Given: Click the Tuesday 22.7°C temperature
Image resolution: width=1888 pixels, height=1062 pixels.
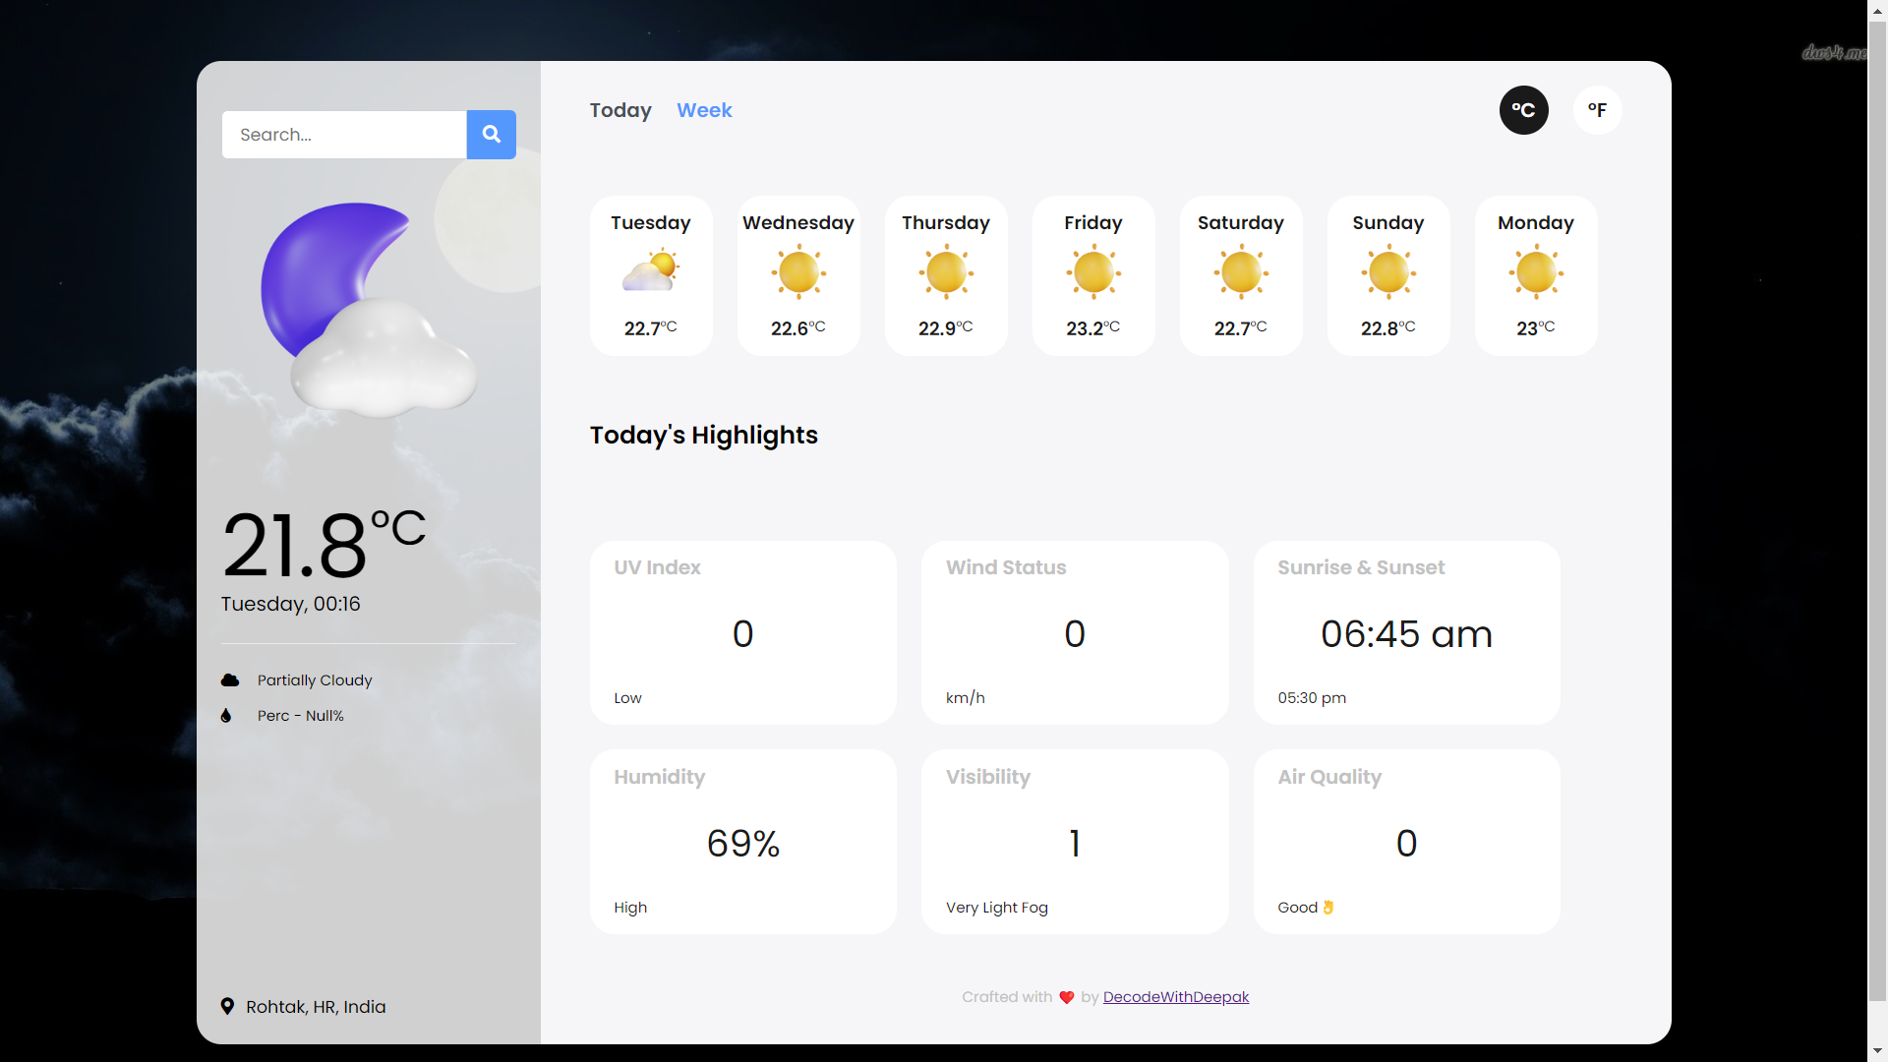Looking at the screenshot, I should click(x=651, y=327).
